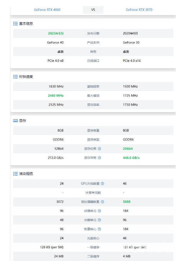The width and height of the screenshot is (193, 261).
Task: Click the 光追核心 row label
Action: click(93, 238)
